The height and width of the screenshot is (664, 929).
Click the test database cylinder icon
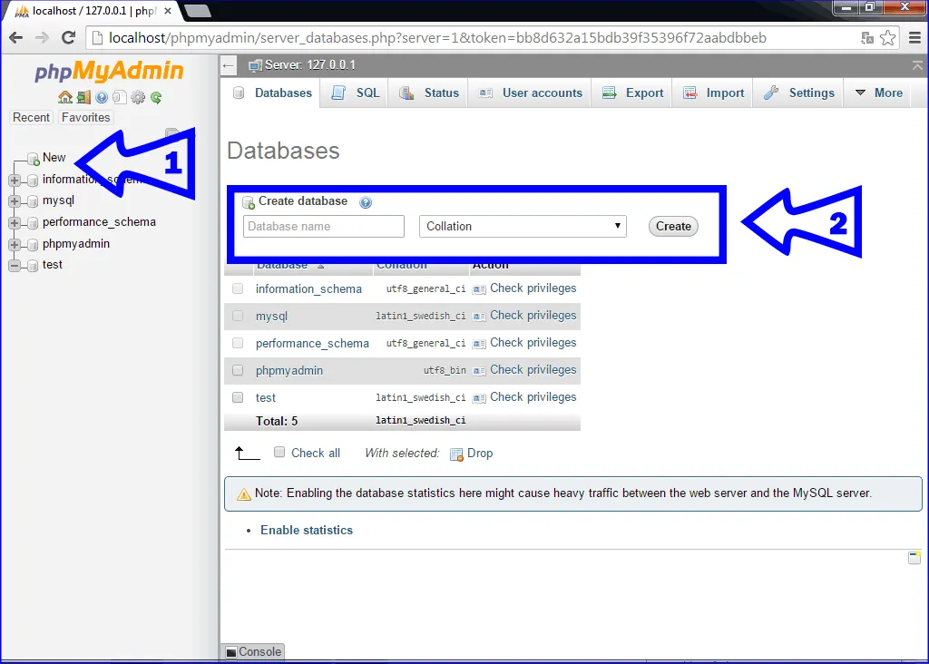tap(33, 266)
